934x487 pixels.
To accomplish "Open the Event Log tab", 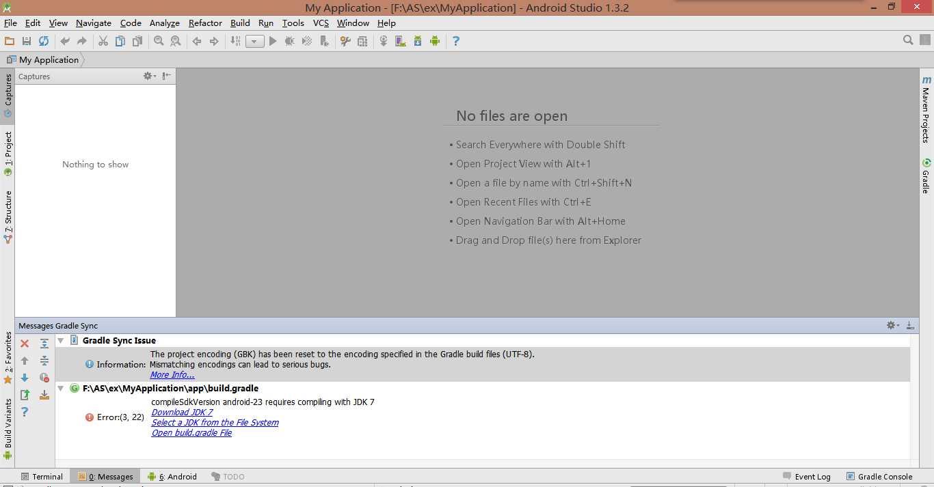I will [807, 477].
